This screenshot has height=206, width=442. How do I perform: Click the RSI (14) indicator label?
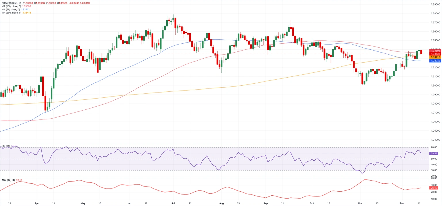[x=6, y=146]
